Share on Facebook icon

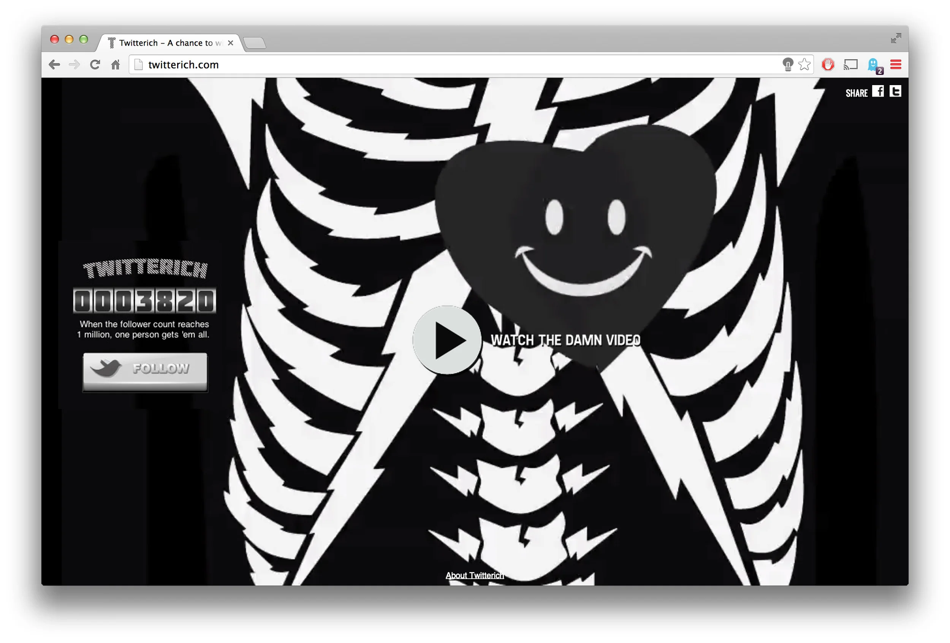coord(878,91)
